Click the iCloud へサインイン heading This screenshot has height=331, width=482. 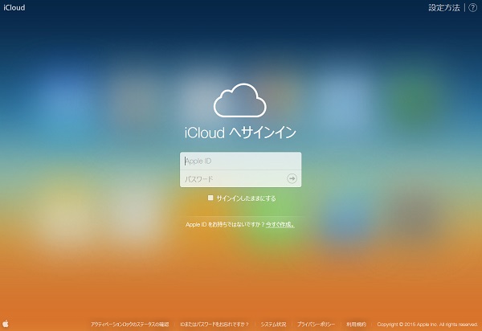pyautogui.click(x=240, y=133)
